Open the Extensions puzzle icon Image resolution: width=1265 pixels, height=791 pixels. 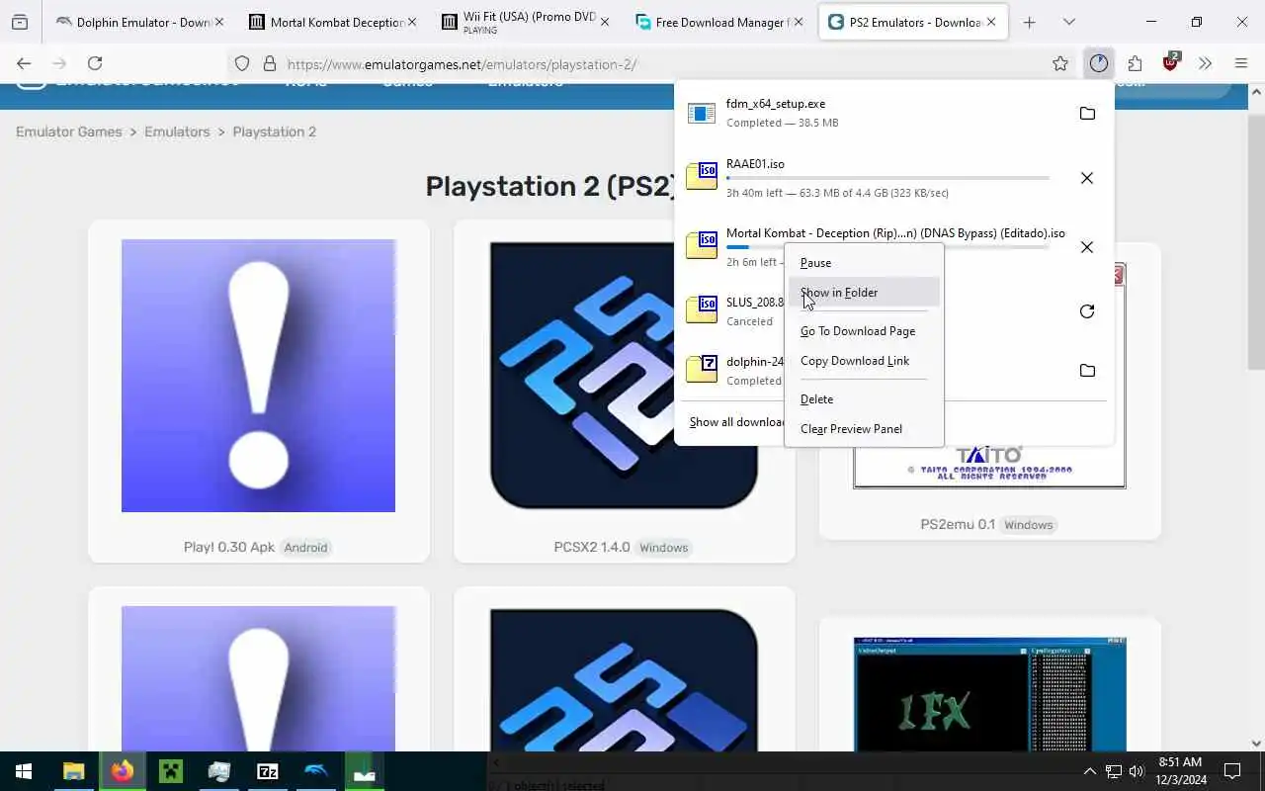click(1135, 63)
